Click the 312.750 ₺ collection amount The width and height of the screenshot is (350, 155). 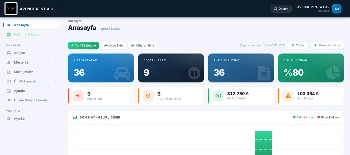tap(238, 93)
